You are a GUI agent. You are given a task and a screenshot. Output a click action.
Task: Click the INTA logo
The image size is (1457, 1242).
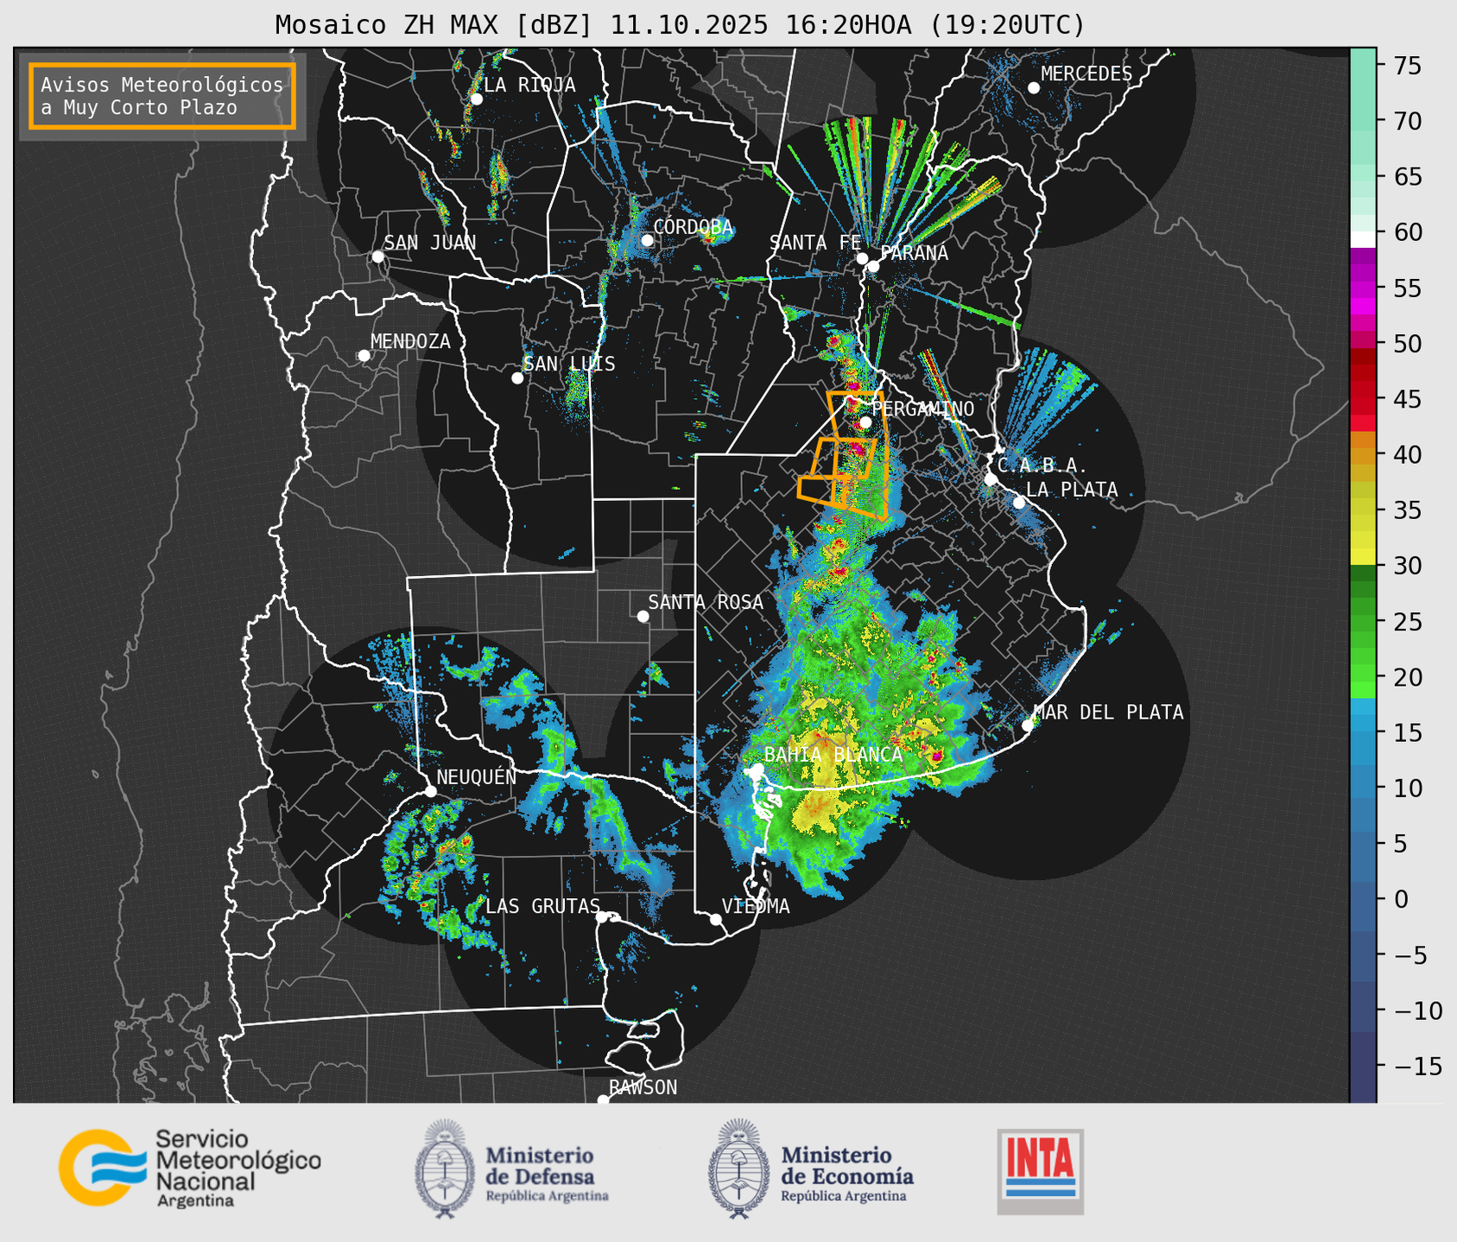[1041, 1171]
